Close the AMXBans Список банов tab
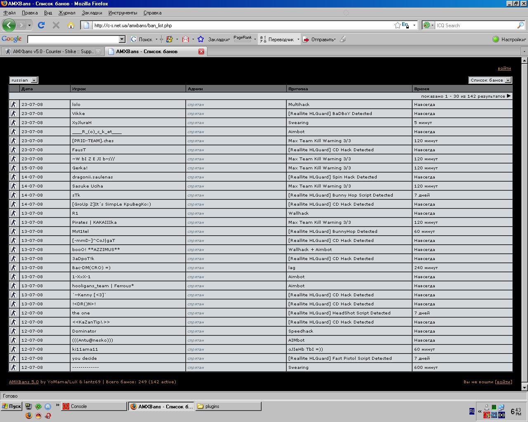This screenshot has height=422, width=528. click(x=201, y=52)
